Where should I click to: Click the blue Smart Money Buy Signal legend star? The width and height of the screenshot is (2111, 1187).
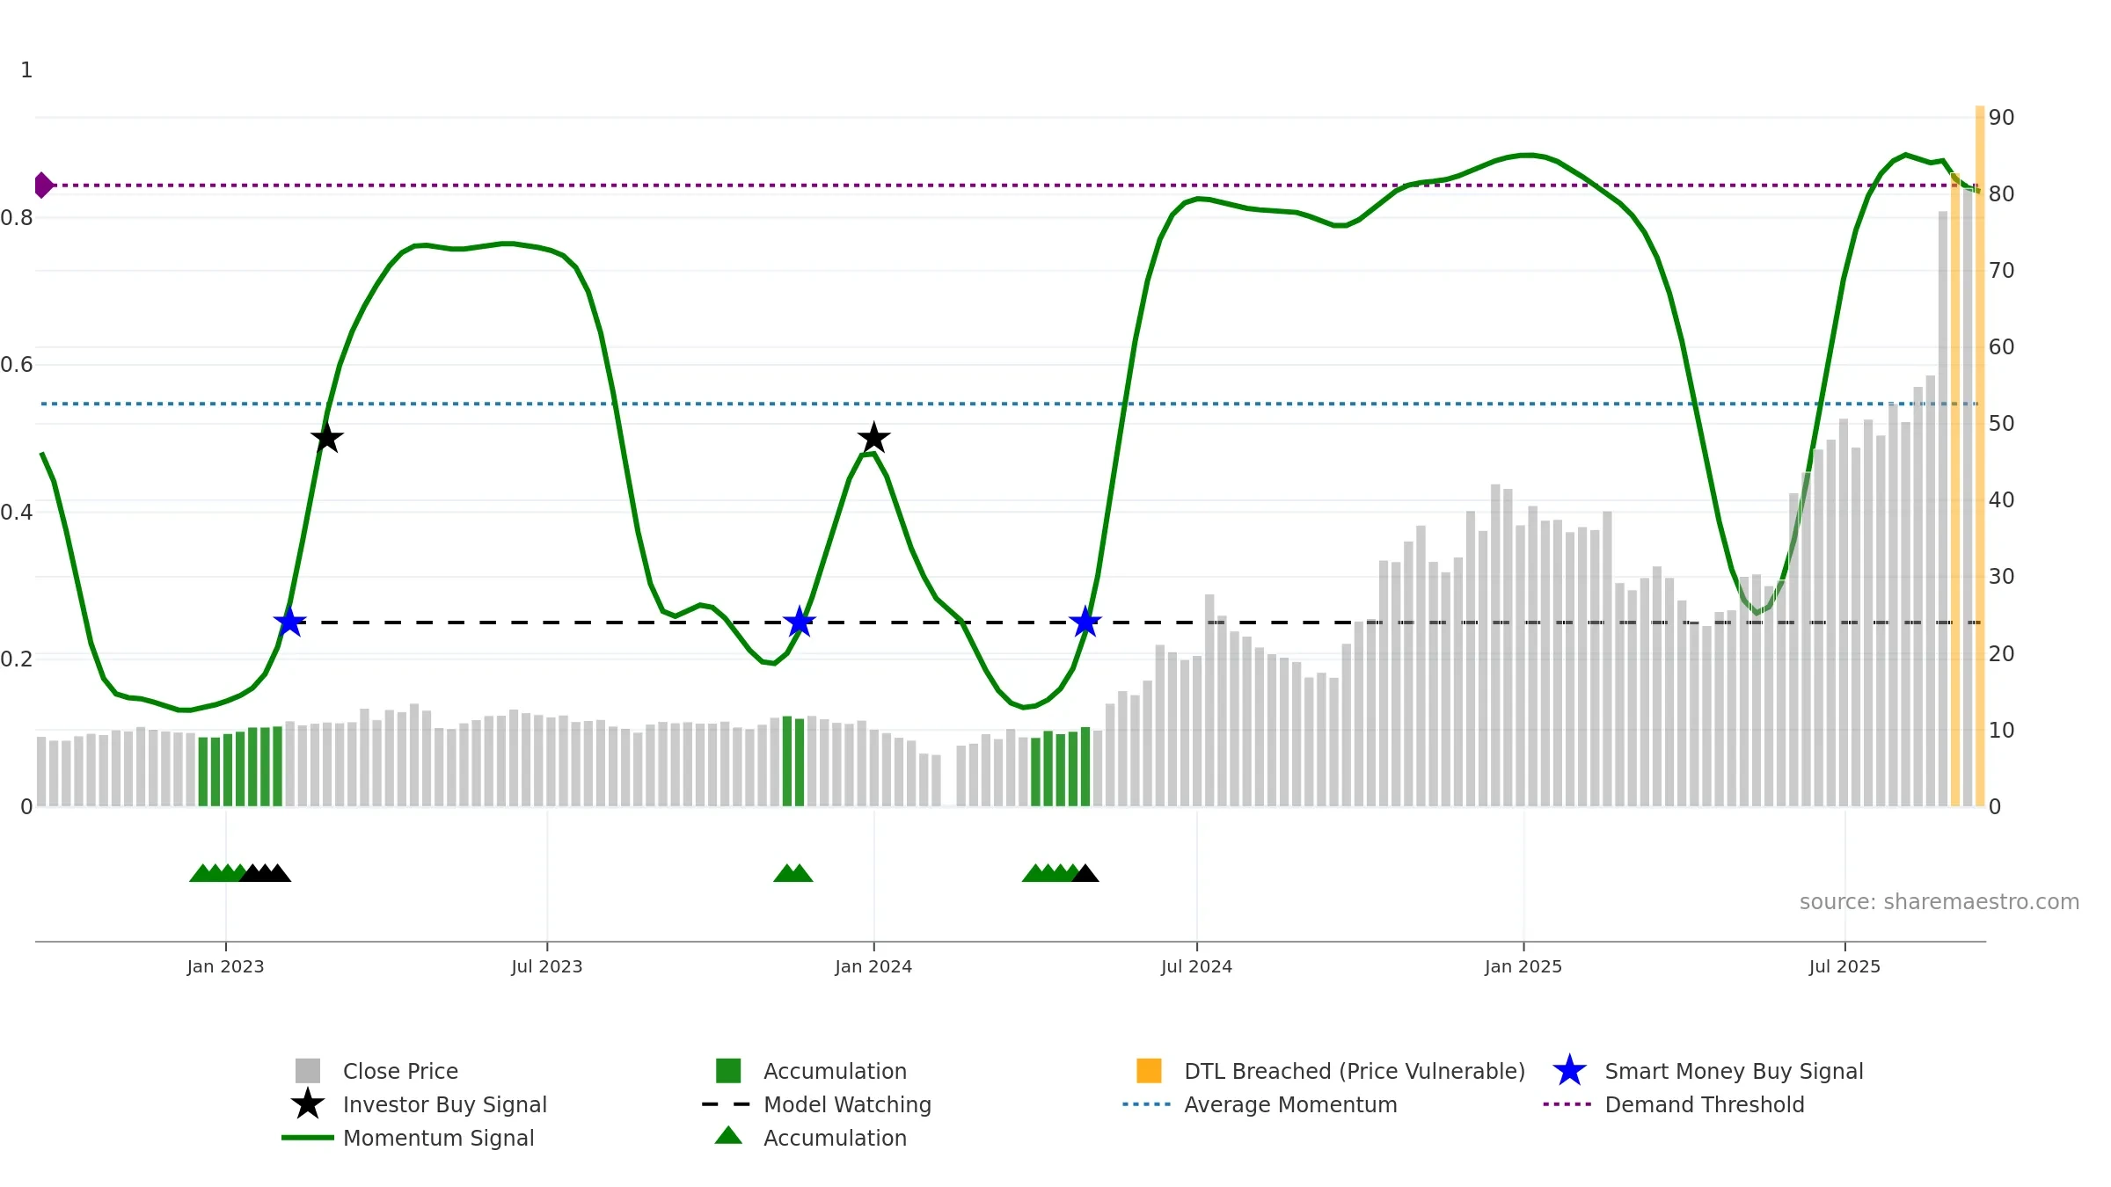click(x=1569, y=1071)
